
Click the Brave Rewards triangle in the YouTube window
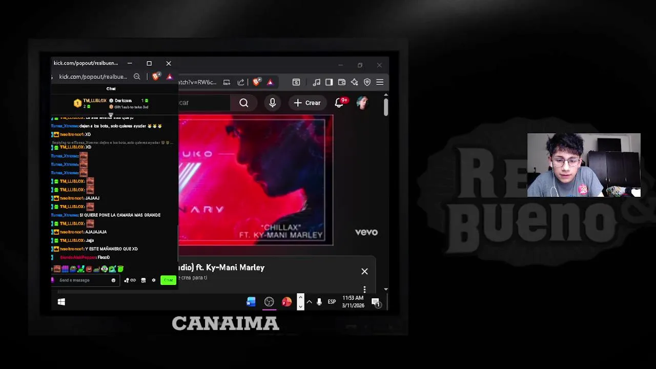pos(270,82)
